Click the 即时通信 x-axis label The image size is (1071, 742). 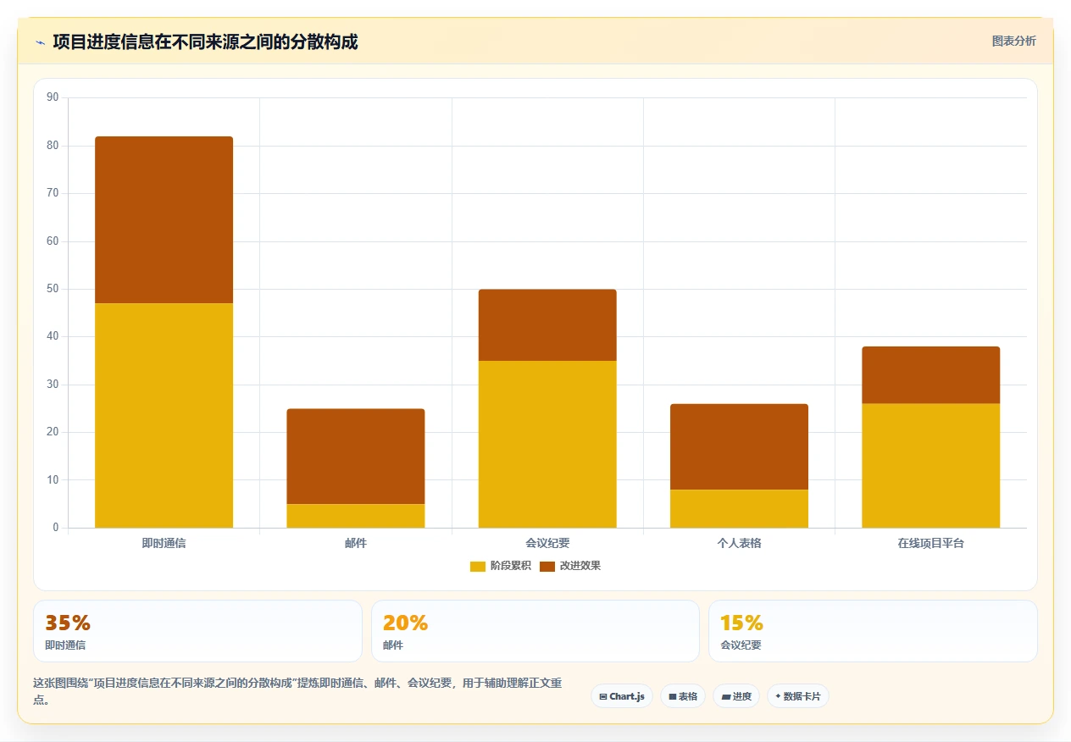164,543
